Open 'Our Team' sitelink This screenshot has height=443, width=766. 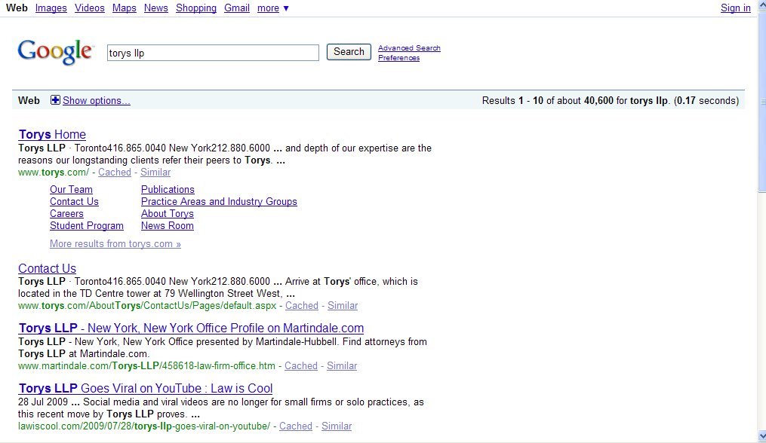click(71, 190)
